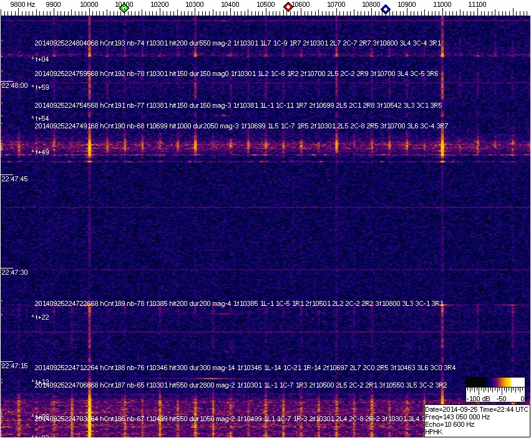Click the hCnt189 event annotation line
Screen dimensions: 531x438
click(239, 303)
